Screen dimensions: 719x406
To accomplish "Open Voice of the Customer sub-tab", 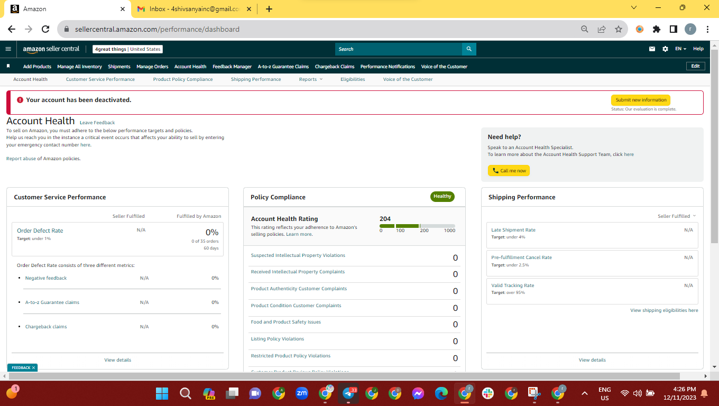I will pos(408,79).
